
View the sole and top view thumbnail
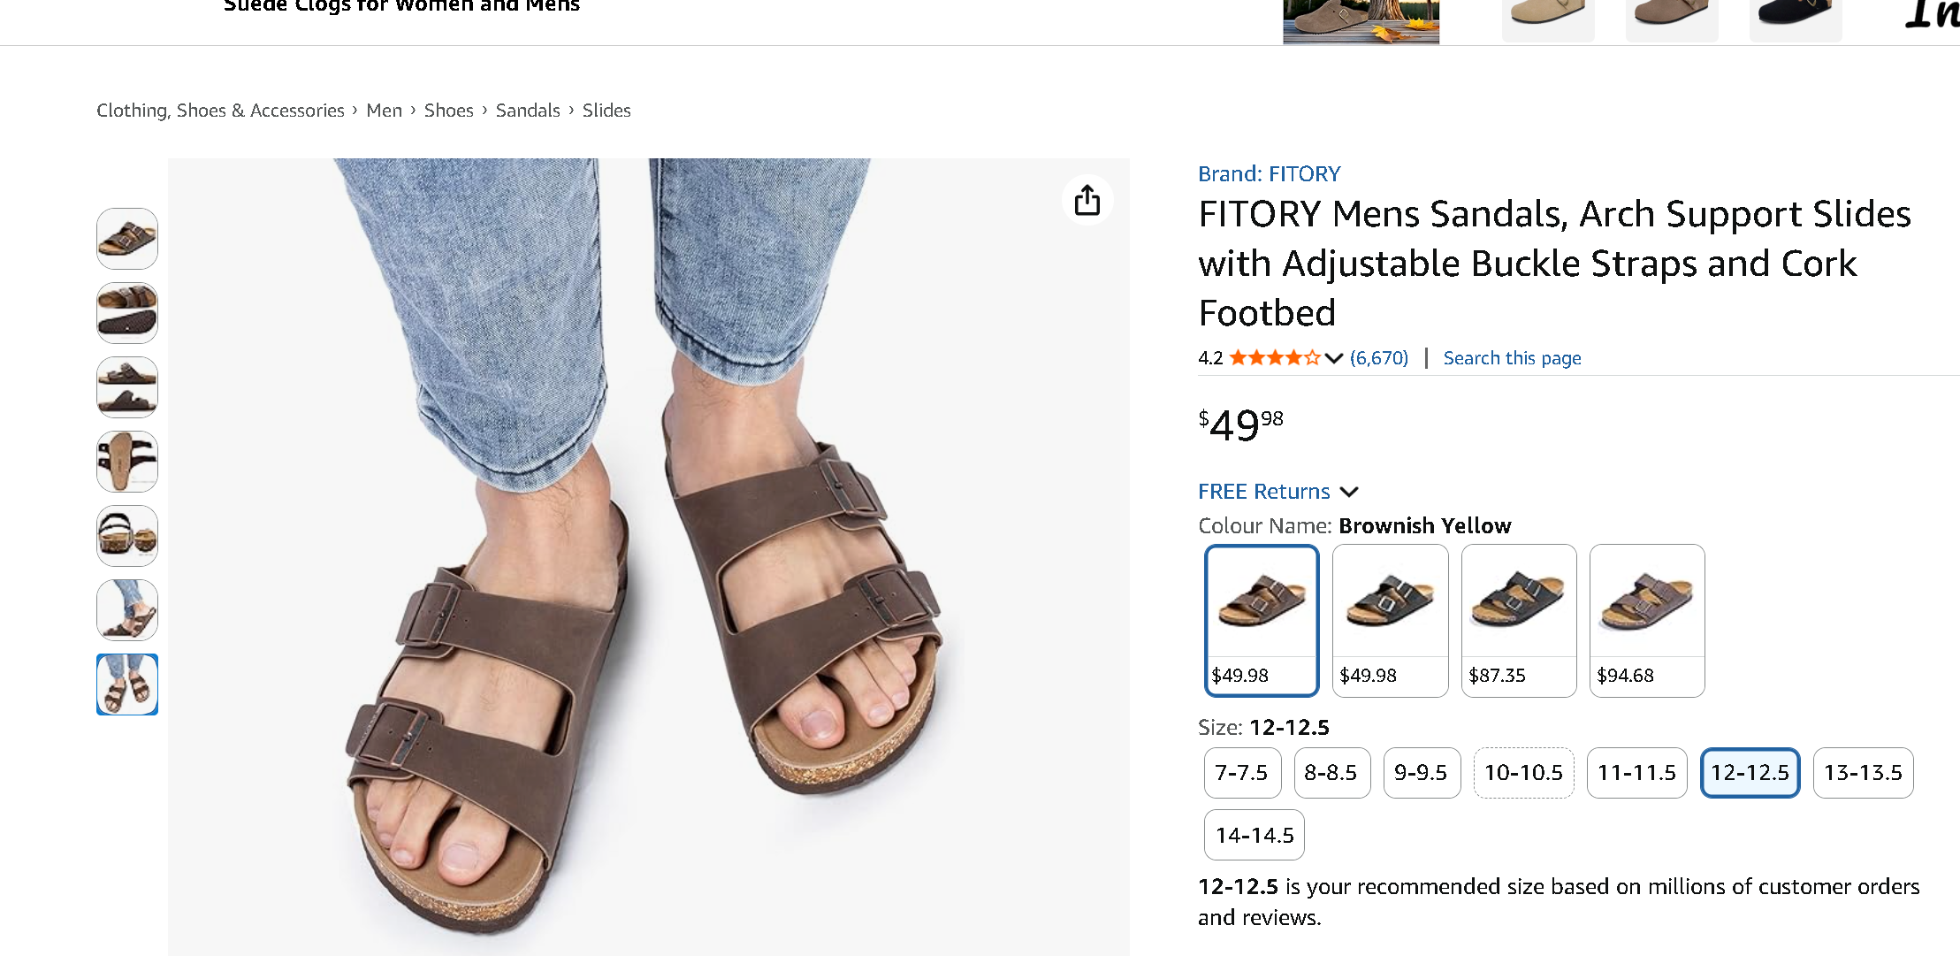127,313
